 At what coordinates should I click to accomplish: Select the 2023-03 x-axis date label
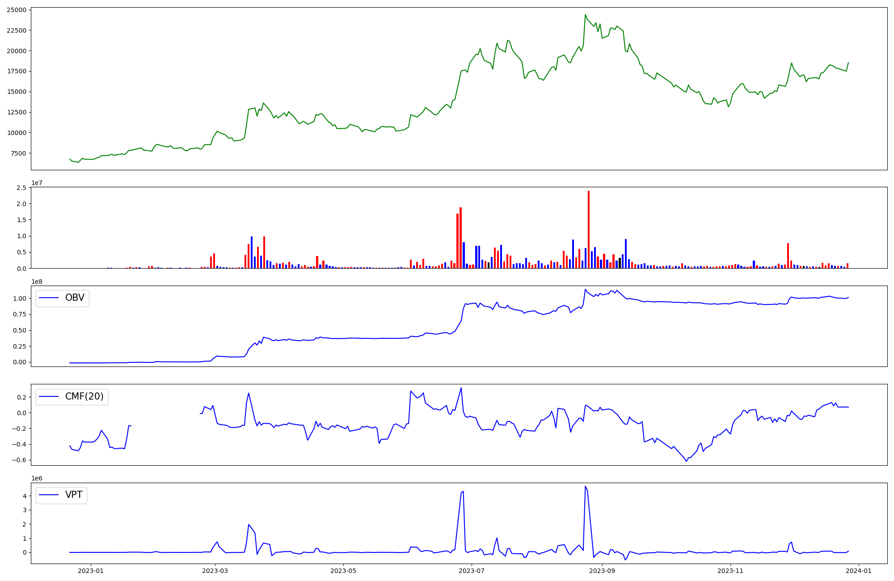[215, 571]
